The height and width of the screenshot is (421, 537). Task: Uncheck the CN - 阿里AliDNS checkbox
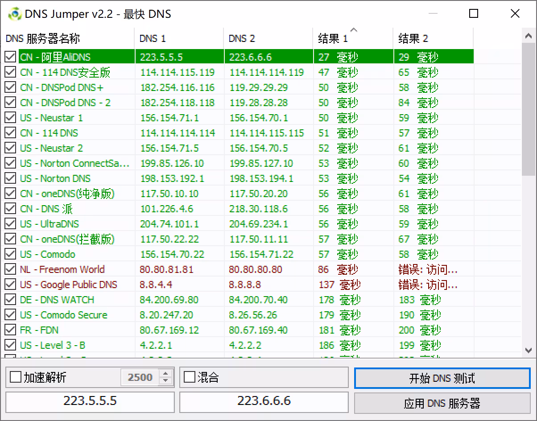point(10,57)
